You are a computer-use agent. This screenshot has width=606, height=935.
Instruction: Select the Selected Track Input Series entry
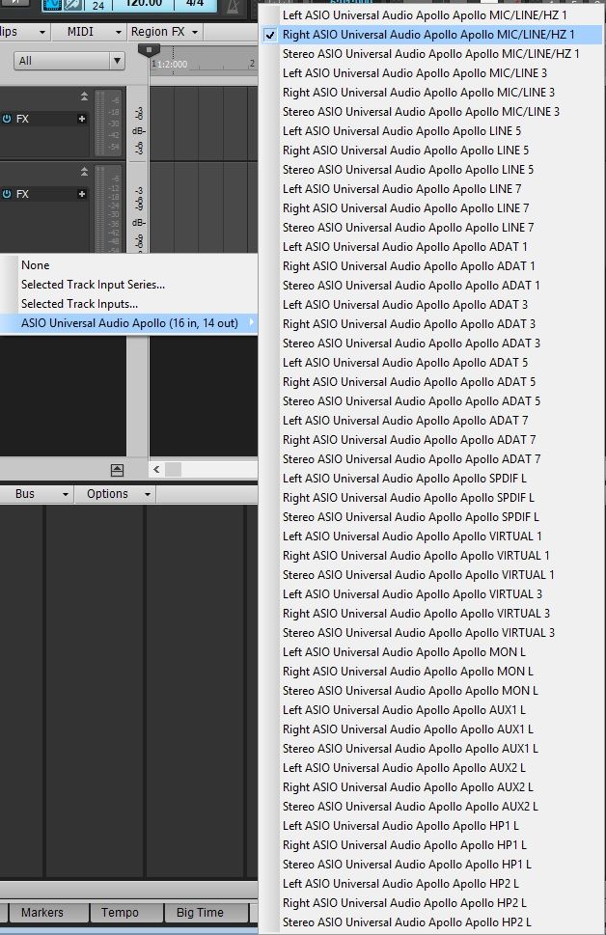(x=93, y=285)
